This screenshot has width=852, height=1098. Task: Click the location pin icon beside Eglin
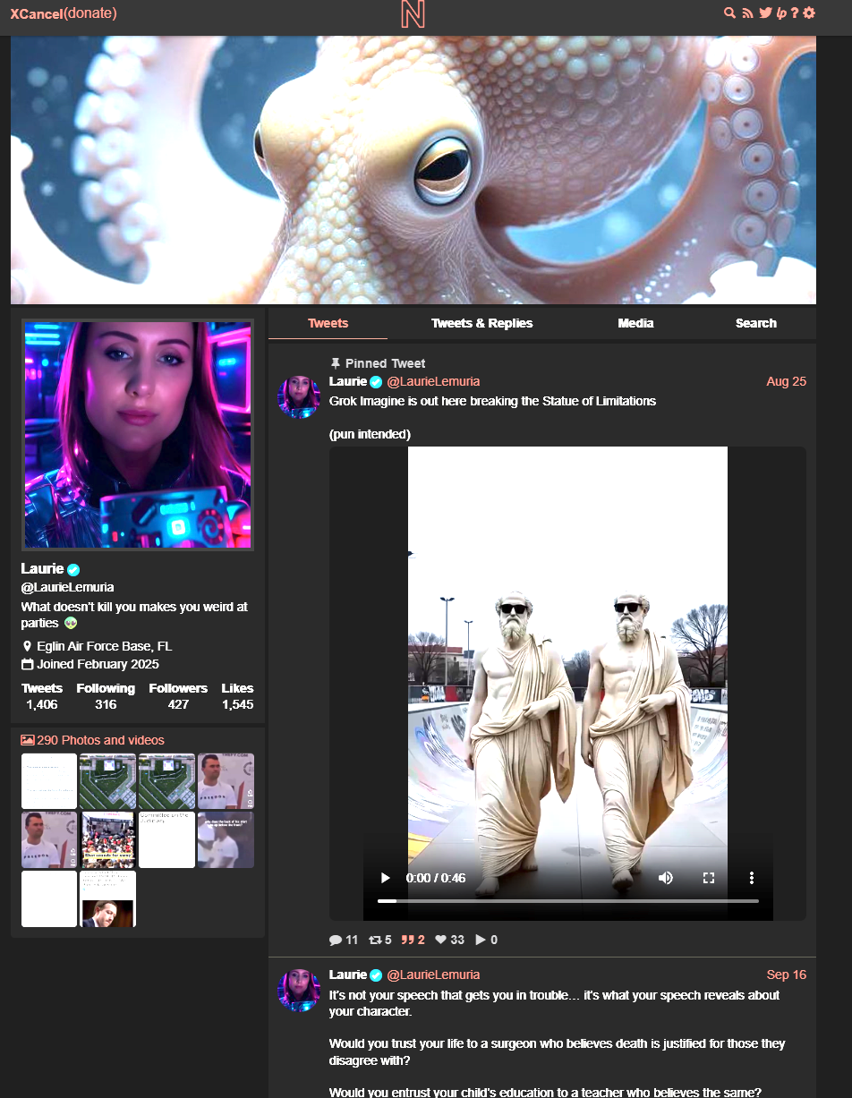(27, 646)
